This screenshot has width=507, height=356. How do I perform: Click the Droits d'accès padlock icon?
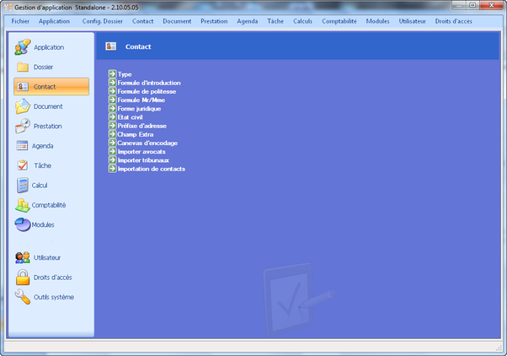click(x=23, y=278)
